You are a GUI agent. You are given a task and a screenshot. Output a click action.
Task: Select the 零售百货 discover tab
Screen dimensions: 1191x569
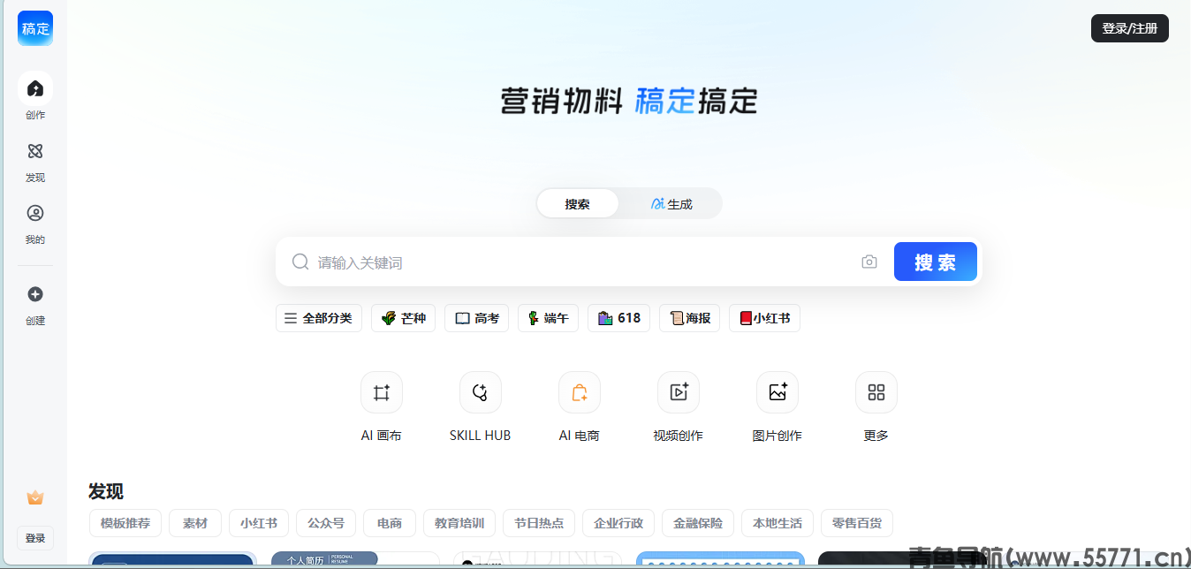tap(857, 523)
